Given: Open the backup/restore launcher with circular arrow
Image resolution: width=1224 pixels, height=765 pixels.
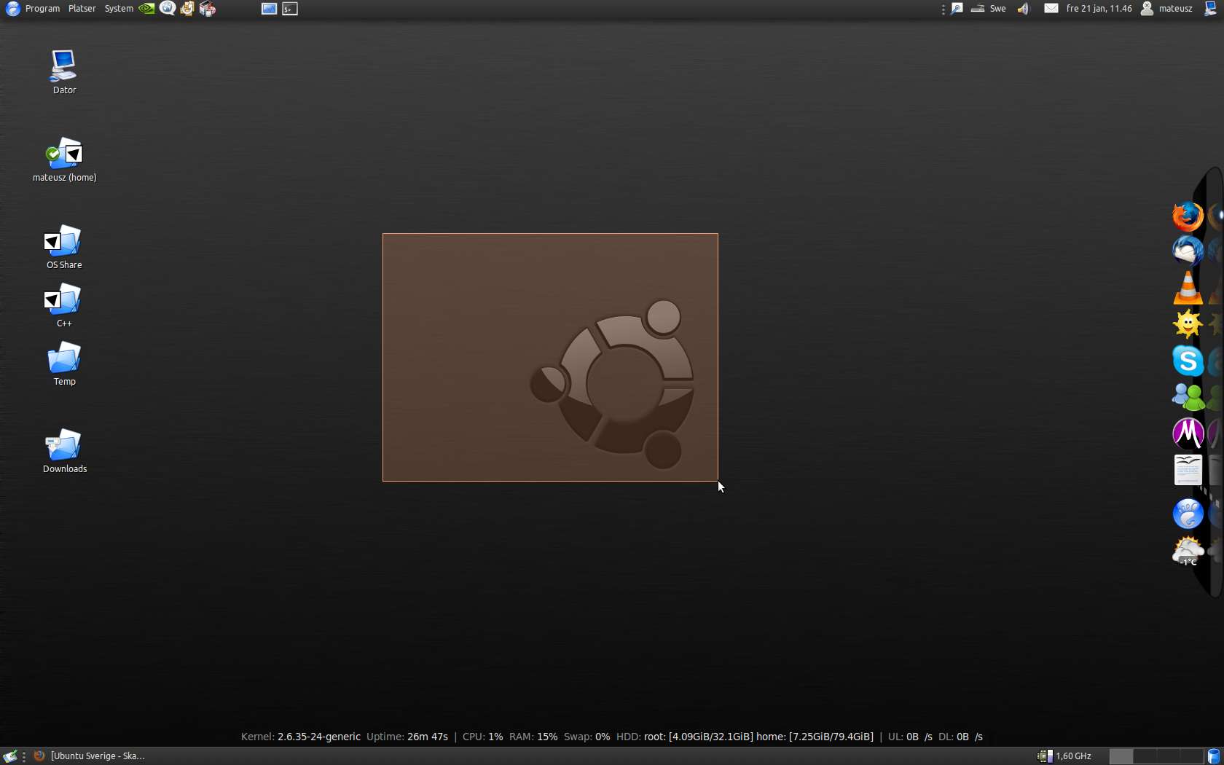Looking at the screenshot, I should pyautogui.click(x=187, y=9).
